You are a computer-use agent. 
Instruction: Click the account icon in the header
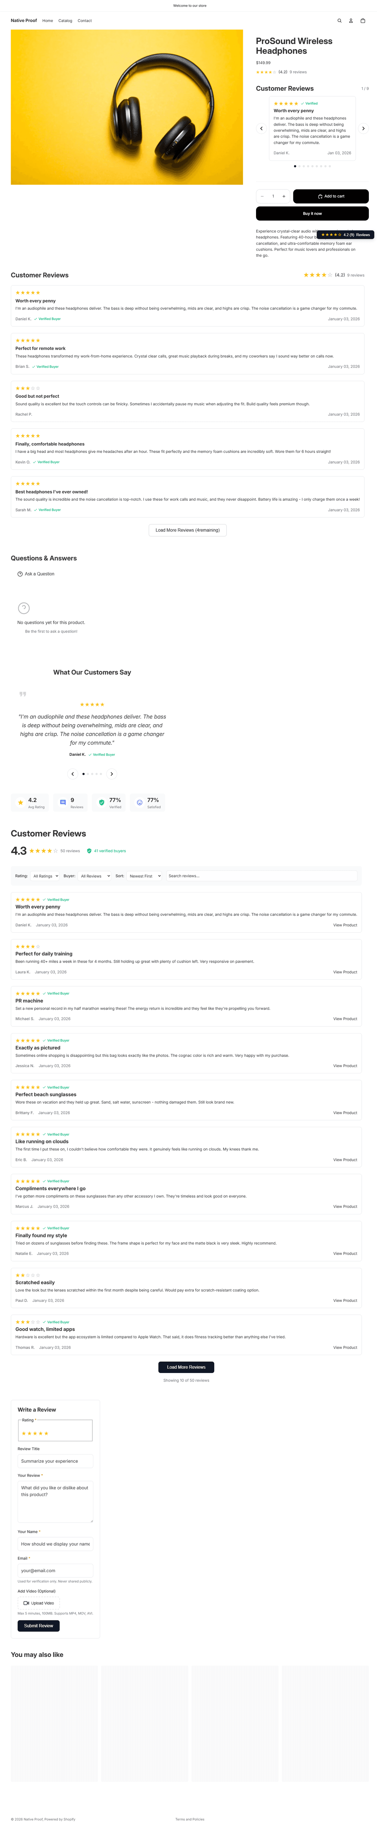click(x=351, y=21)
